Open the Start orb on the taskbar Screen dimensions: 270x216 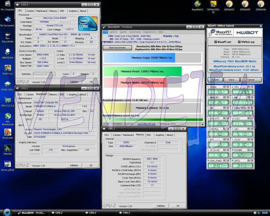click(7, 213)
